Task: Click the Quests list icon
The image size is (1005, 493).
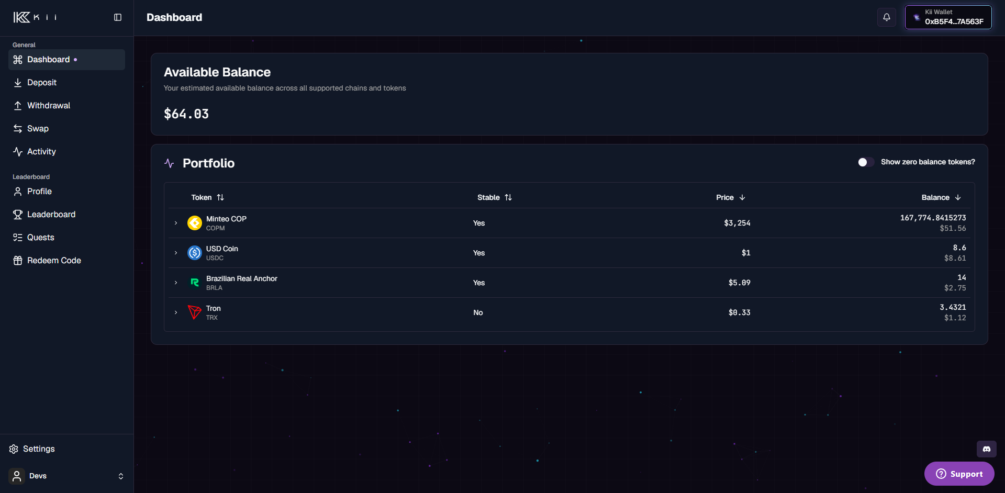Action: click(18, 238)
